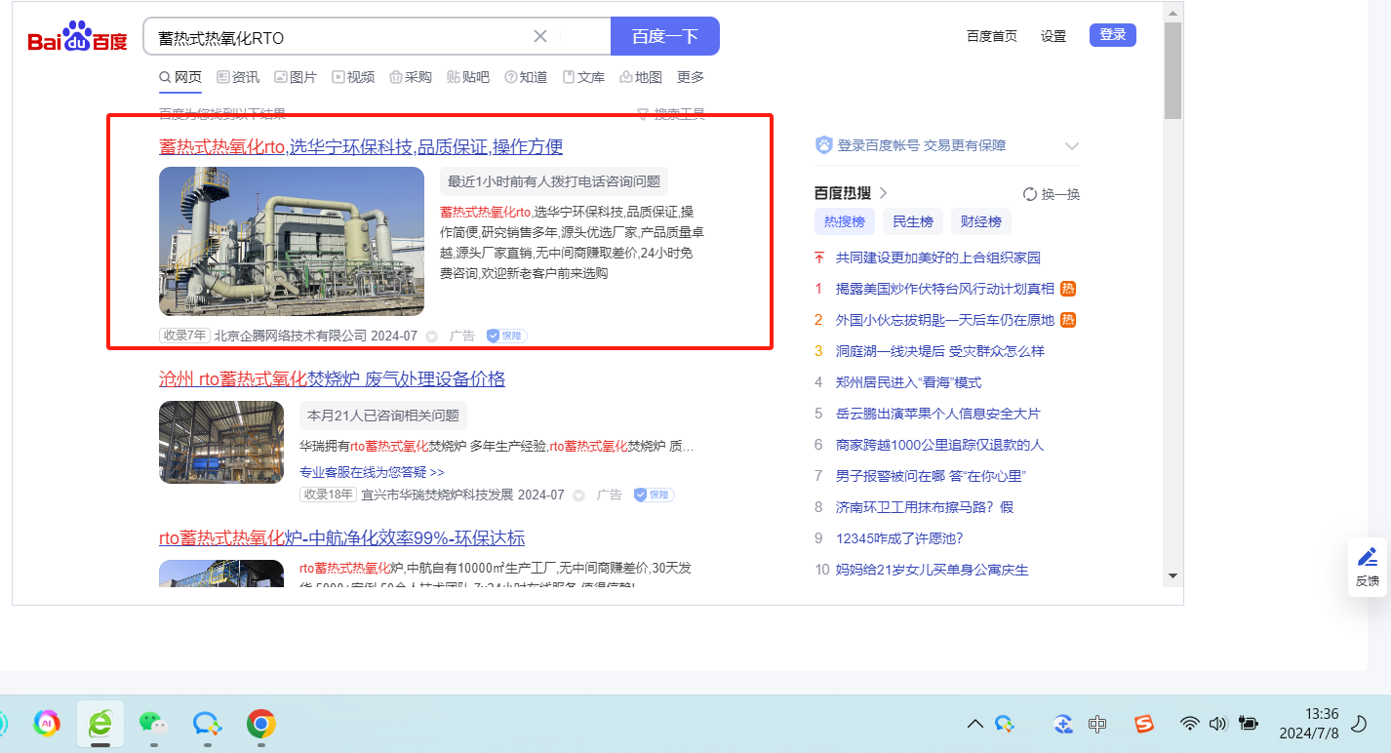Click the 沧州 result factory thumbnail
Screen dimensions: 1391x753
pyautogui.click(x=221, y=442)
